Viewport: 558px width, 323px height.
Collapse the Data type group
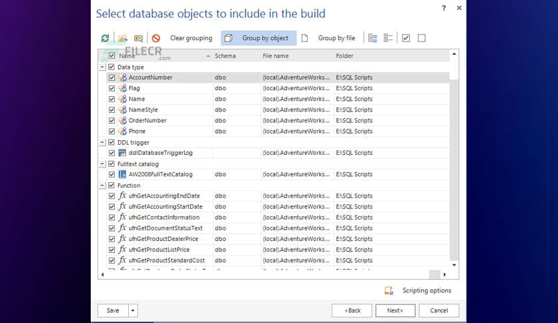point(102,67)
